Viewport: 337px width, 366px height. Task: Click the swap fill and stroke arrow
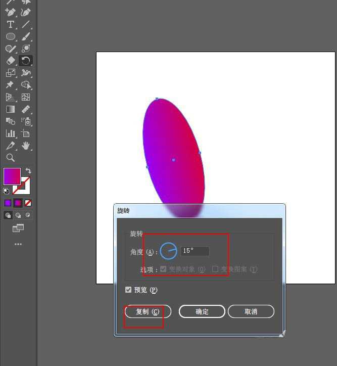click(28, 171)
